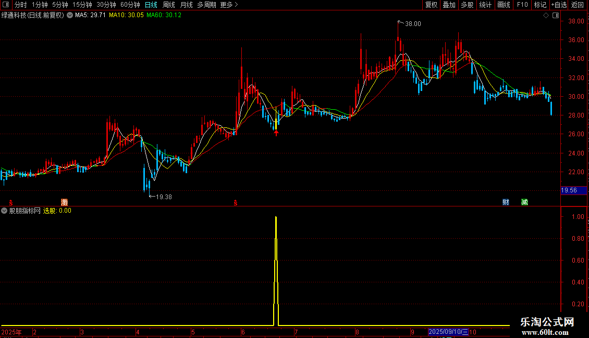Image resolution: width=589 pixels, height=338 pixels.
Task: Click the 38.00 high price label
Action: pyautogui.click(x=413, y=24)
